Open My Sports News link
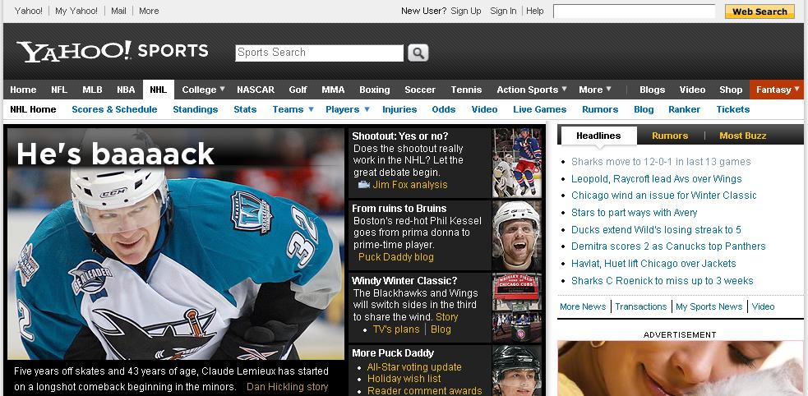The image size is (808, 396). pos(709,306)
